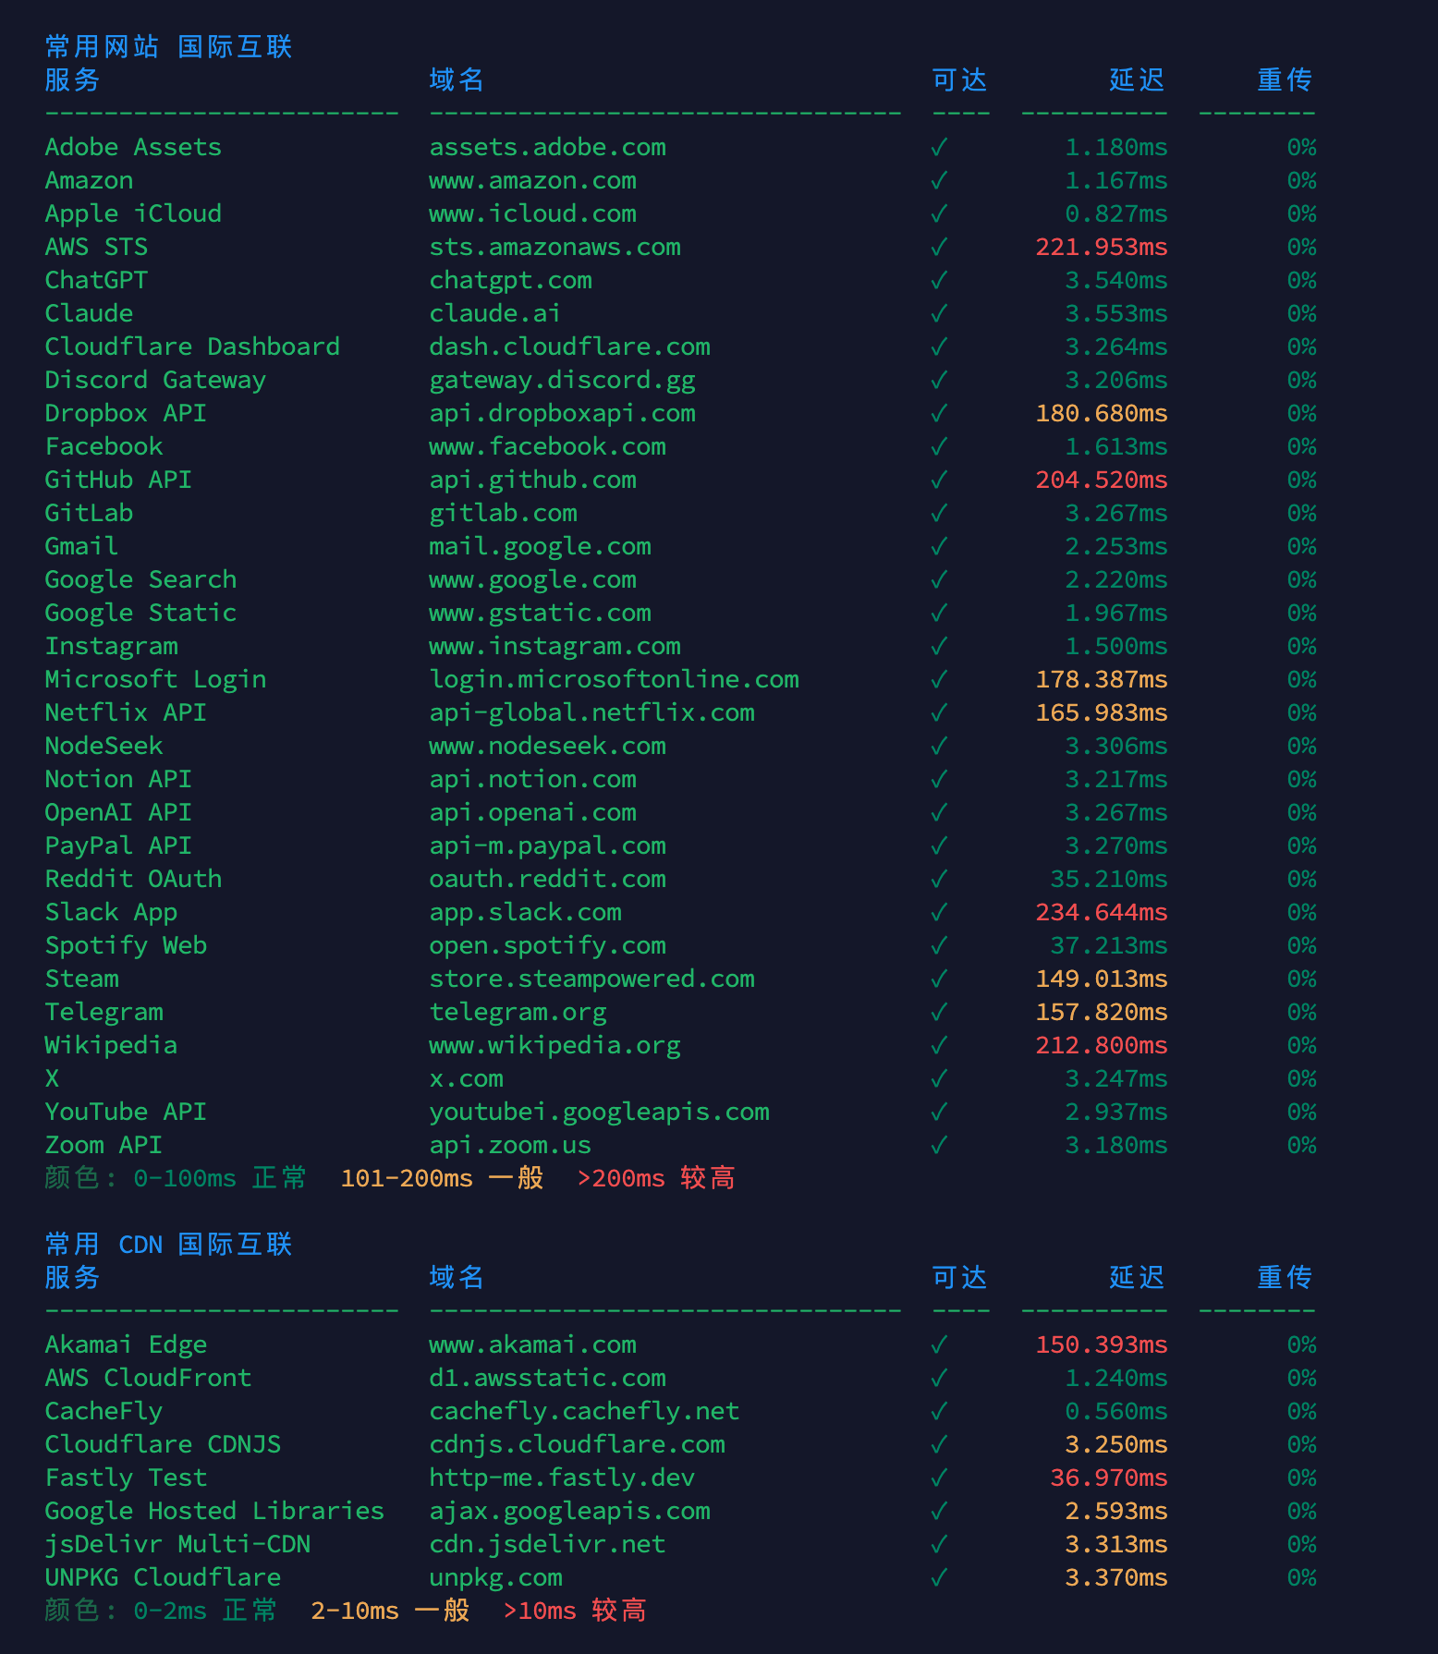
Task: Click the 150.393ms Akamai Edge latency
Action: [x=1102, y=1344]
